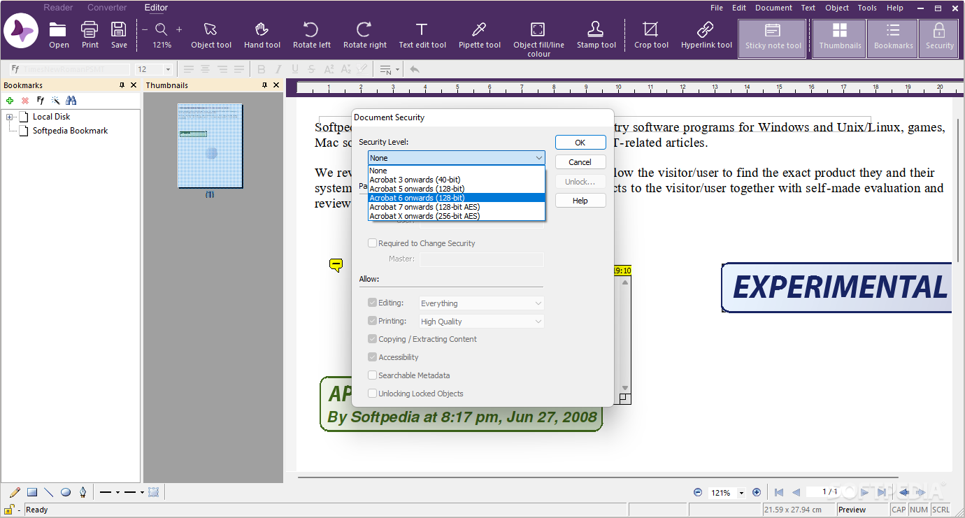
Task: Select the Softpedia Bookmark item
Action: 70,131
